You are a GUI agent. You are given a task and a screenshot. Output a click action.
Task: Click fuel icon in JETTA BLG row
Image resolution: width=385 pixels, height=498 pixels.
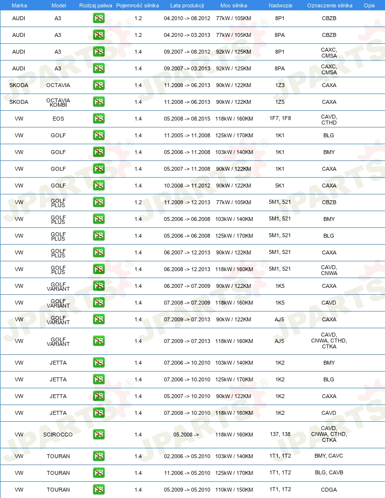(99, 379)
